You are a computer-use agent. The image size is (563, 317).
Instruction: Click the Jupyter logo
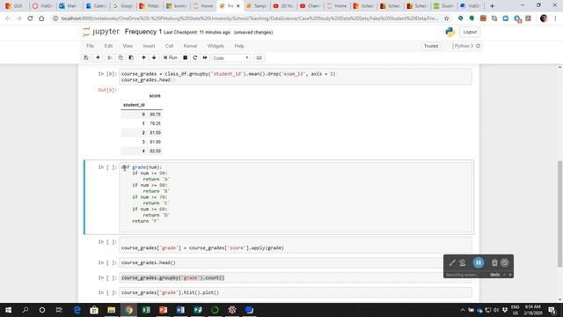(x=101, y=32)
